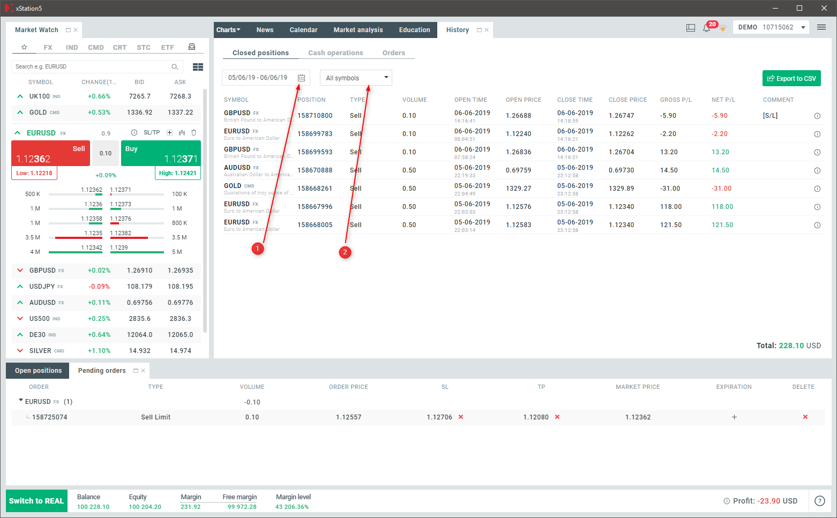The image size is (837, 518).
Task: Delete EURUSD from list with trash icon
Action: click(x=194, y=132)
